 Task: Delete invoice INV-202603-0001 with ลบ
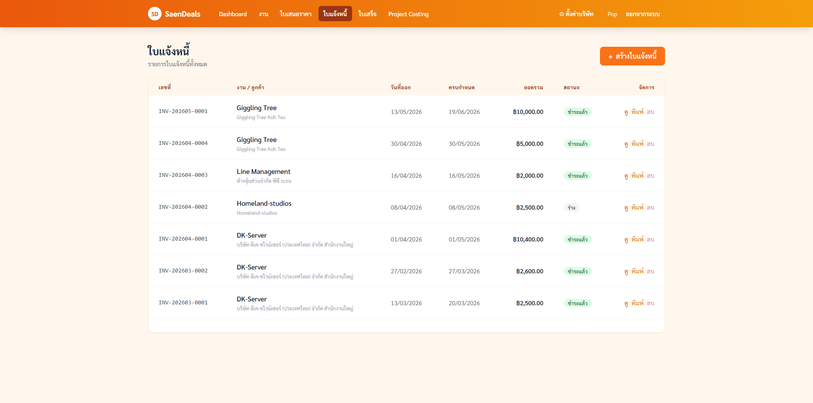[x=651, y=304]
